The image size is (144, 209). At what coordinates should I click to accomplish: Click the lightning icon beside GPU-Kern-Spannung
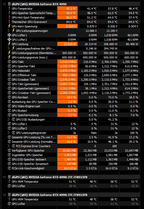tap(9, 26)
